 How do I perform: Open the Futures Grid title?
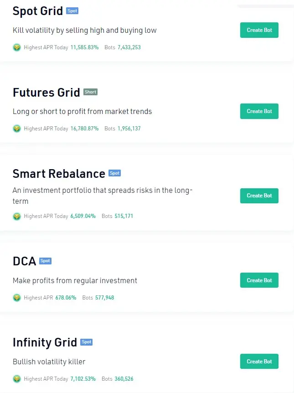click(46, 93)
